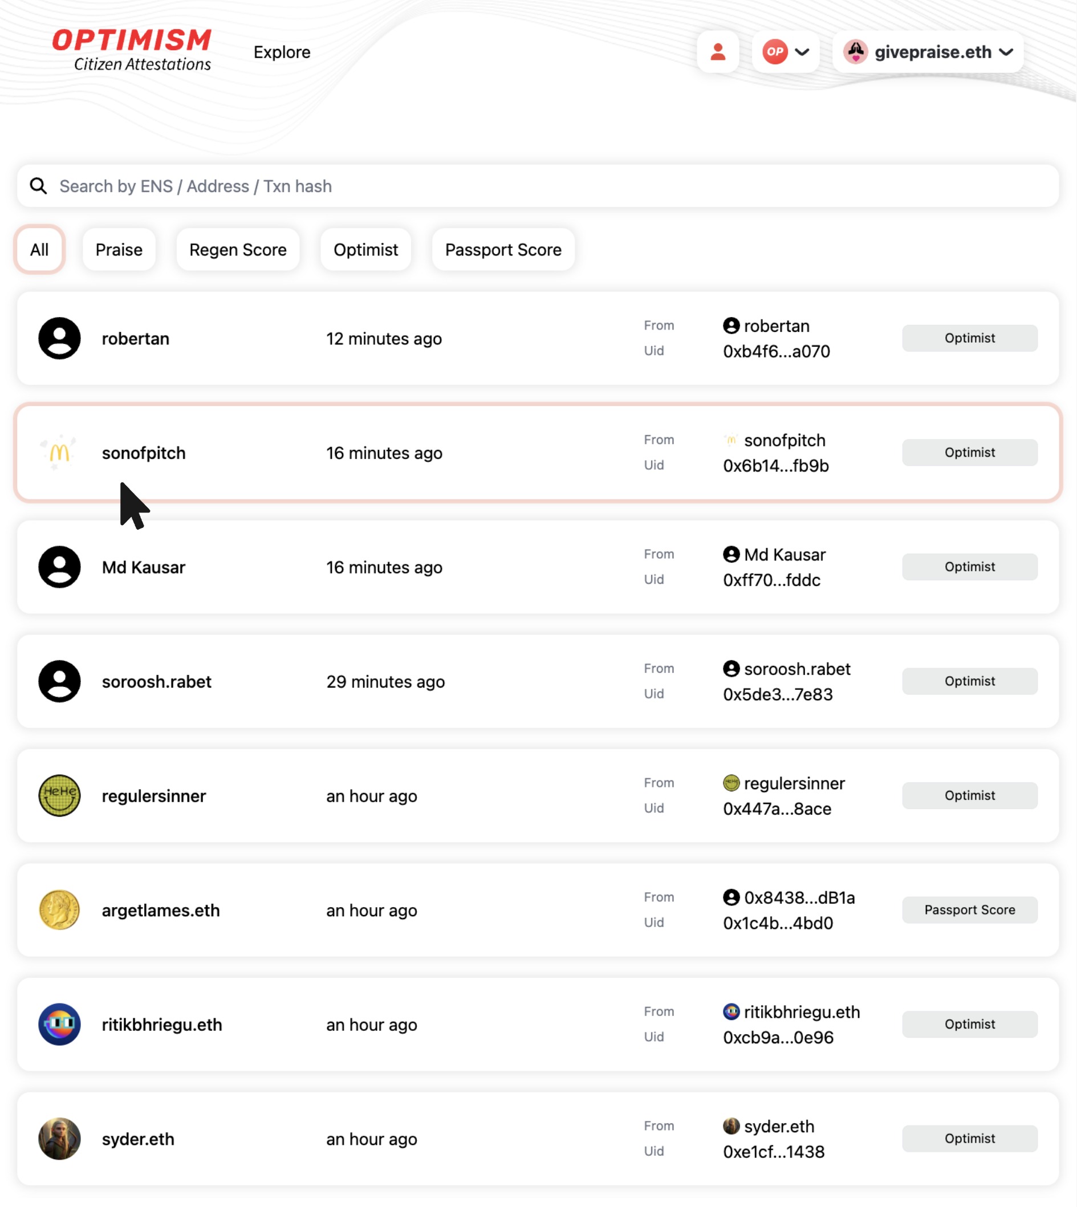Click the user profile icon button

pyautogui.click(x=718, y=52)
